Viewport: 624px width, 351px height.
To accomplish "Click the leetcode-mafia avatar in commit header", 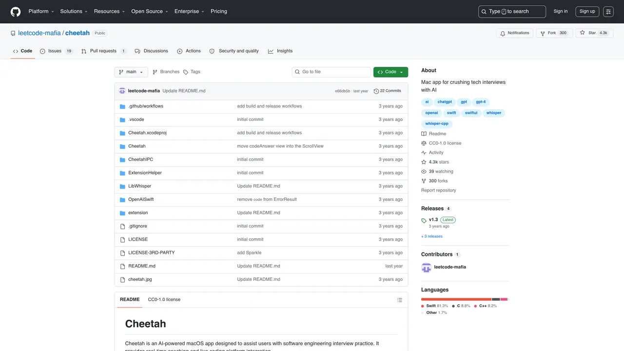I will (122, 91).
